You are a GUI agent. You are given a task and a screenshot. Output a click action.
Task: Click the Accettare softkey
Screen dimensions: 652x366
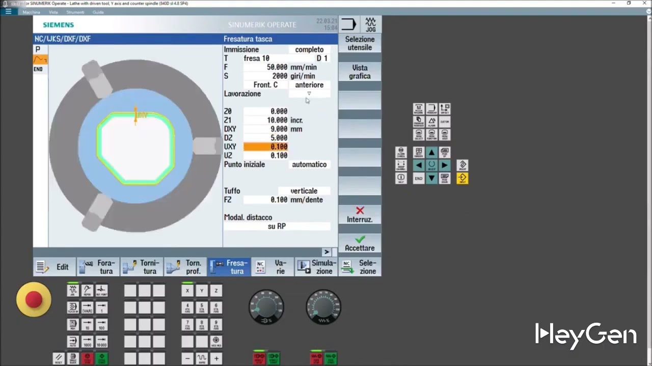(360, 243)
